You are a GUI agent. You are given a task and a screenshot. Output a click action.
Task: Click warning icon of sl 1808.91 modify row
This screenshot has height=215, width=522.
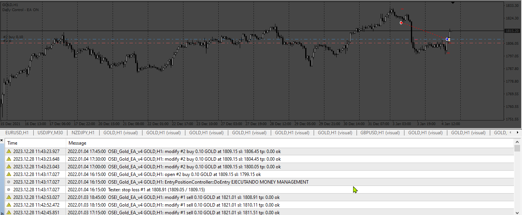tap(9, 197)
